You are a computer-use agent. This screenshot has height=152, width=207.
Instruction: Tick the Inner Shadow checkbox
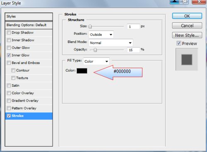9,40
